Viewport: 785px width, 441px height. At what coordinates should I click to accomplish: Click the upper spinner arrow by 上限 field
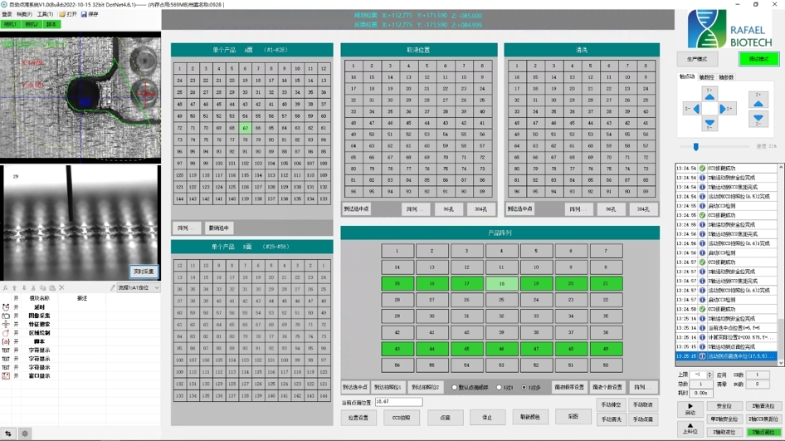[710, 373]
